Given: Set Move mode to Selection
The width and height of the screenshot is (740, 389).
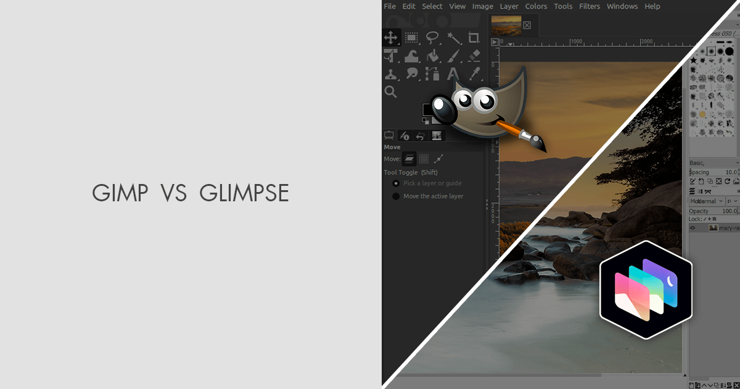Looking at the screenshot, I should (424, 159).
